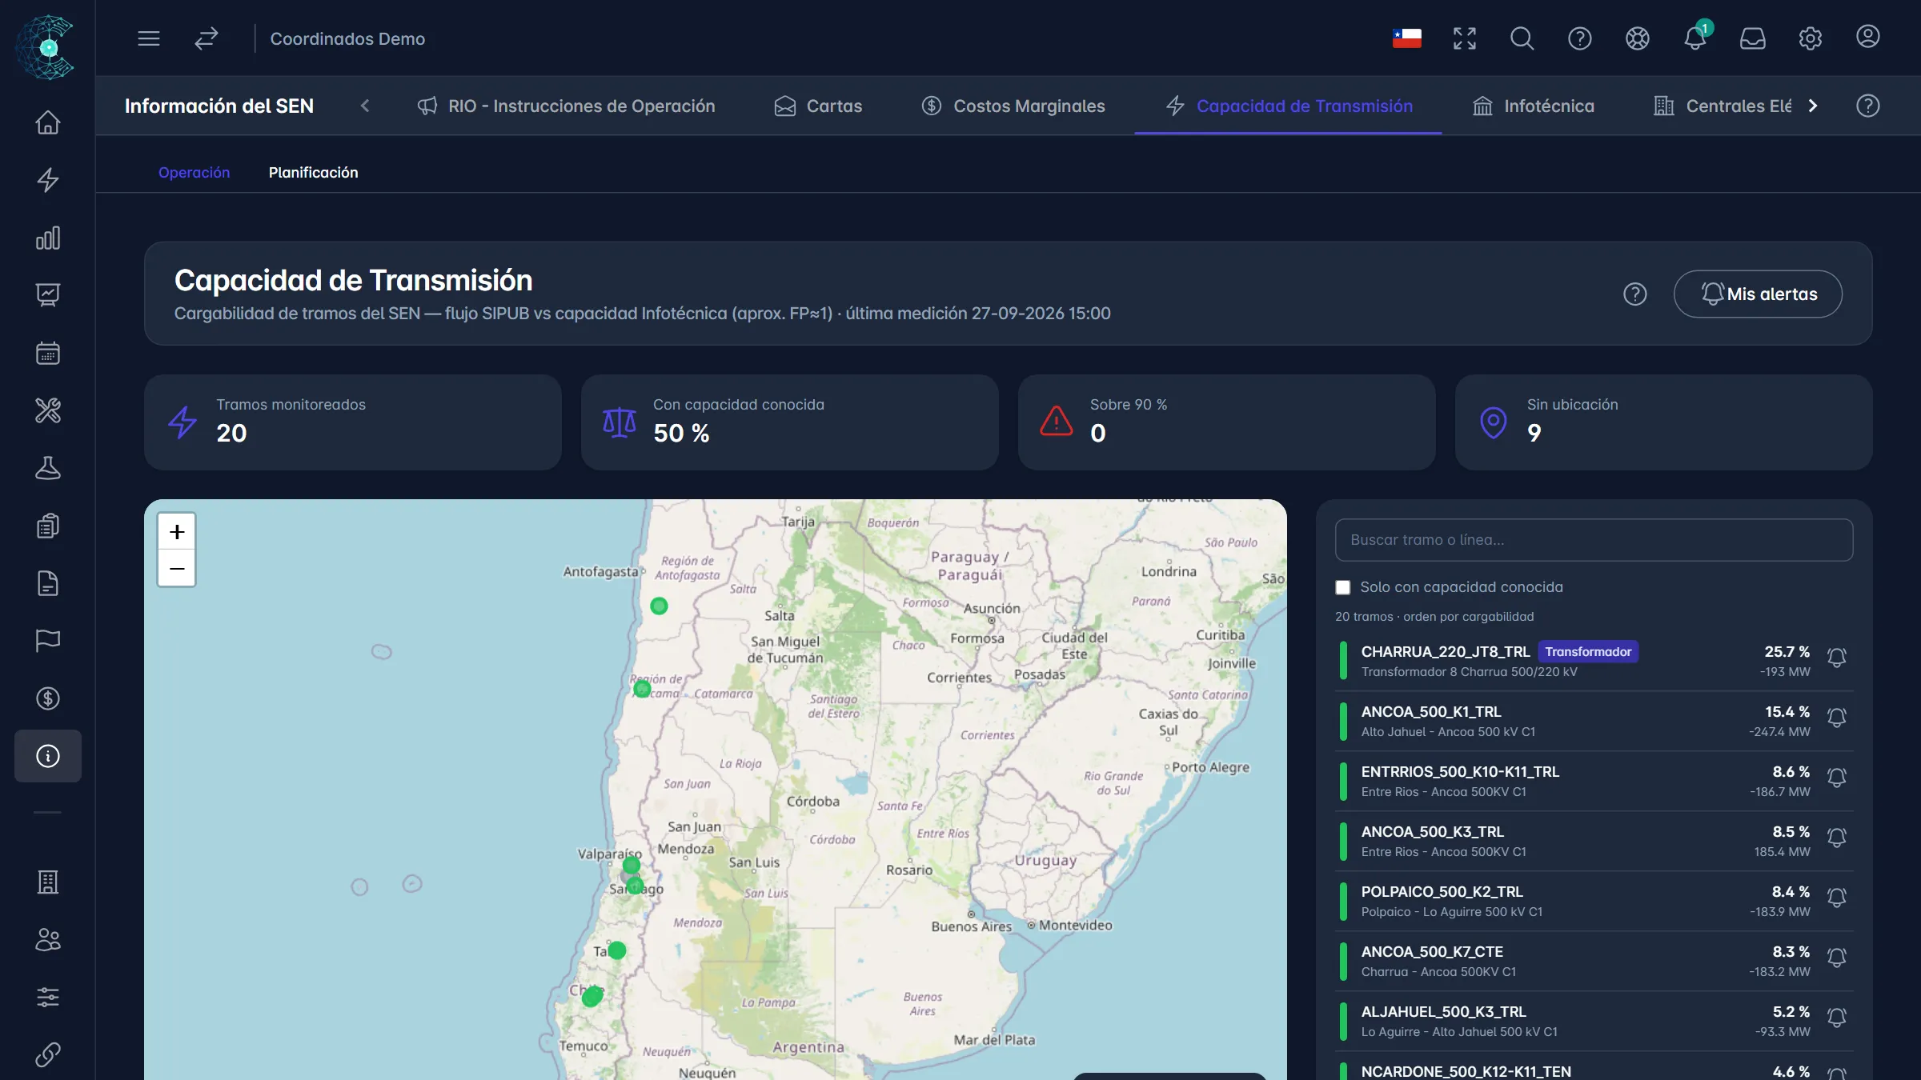The width and height of the screenshot is (1921, 1080).
Task: Open notifications bell with badge
Action: [1695, 38]
